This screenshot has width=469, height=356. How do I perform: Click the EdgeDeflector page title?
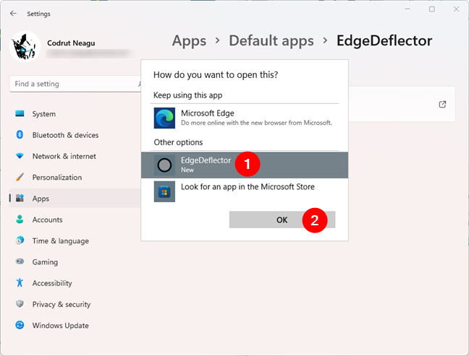tap(384, 41)
